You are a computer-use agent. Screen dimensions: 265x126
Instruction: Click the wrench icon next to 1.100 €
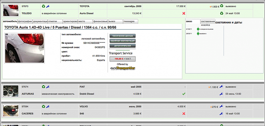[x=221, y=87]
